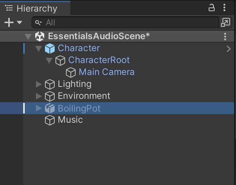The width and height of the screenshot is (236, 185).
Task: Click the Main Camera object icon
Action: click(x=71, y=72)
